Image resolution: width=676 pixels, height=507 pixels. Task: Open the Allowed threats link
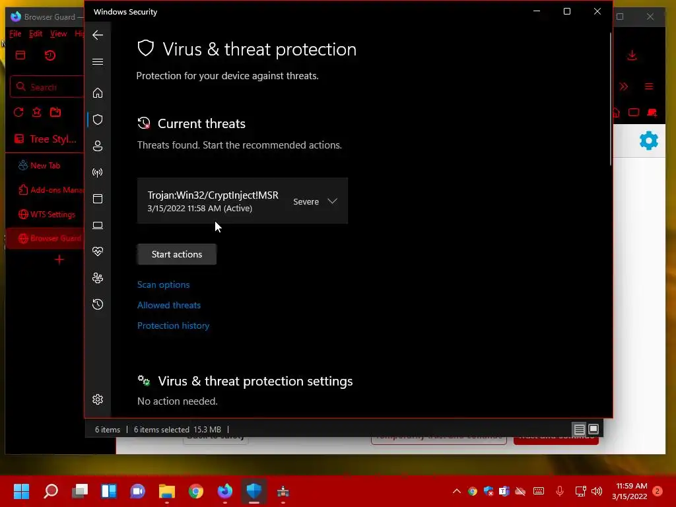click(x=169, y=305)
